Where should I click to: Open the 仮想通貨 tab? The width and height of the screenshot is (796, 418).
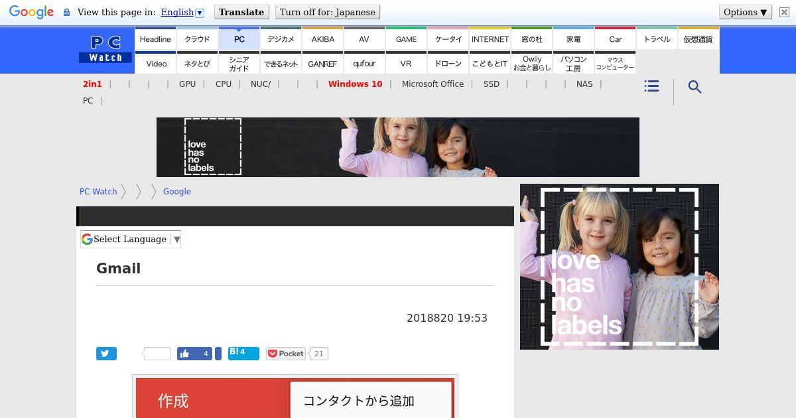click(698, 39)
